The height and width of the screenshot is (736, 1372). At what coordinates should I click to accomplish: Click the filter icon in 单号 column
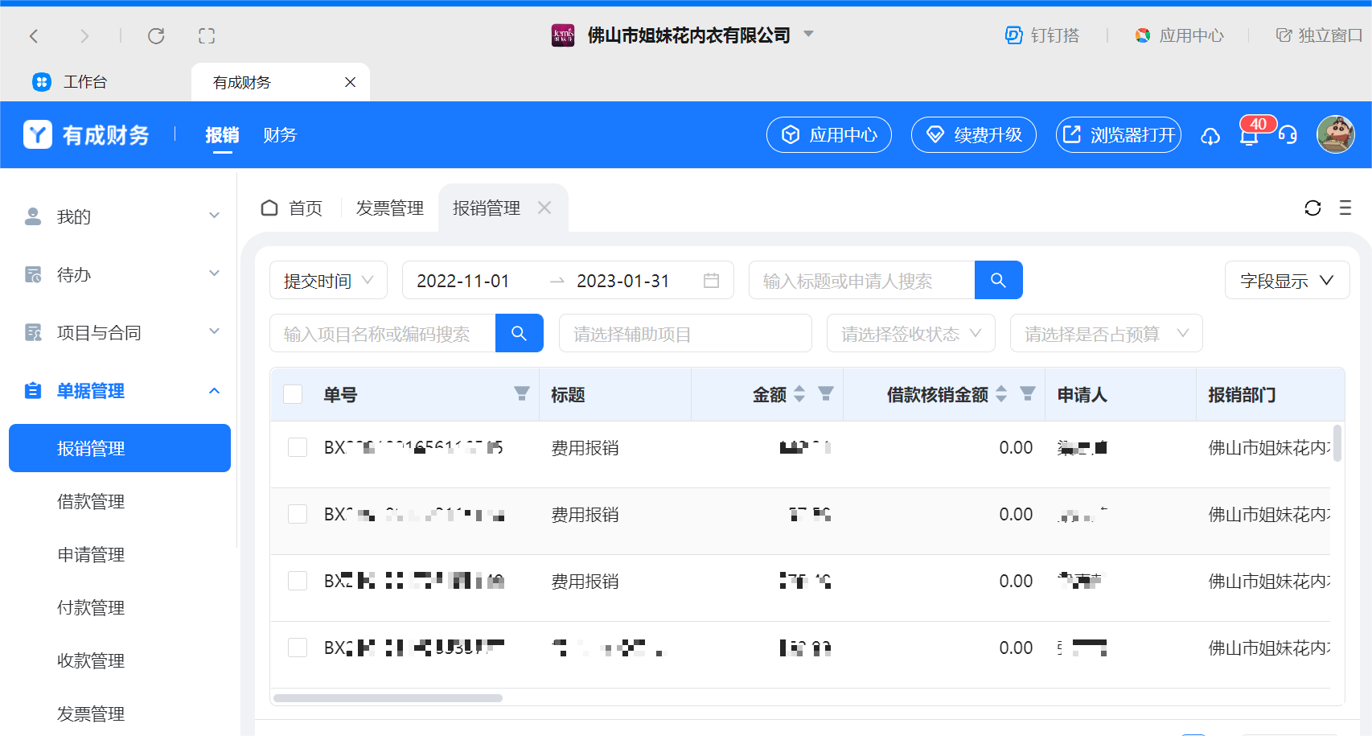[x=522, y=393]
